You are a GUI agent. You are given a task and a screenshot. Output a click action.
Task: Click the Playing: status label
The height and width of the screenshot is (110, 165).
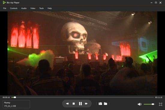(7, 103)
